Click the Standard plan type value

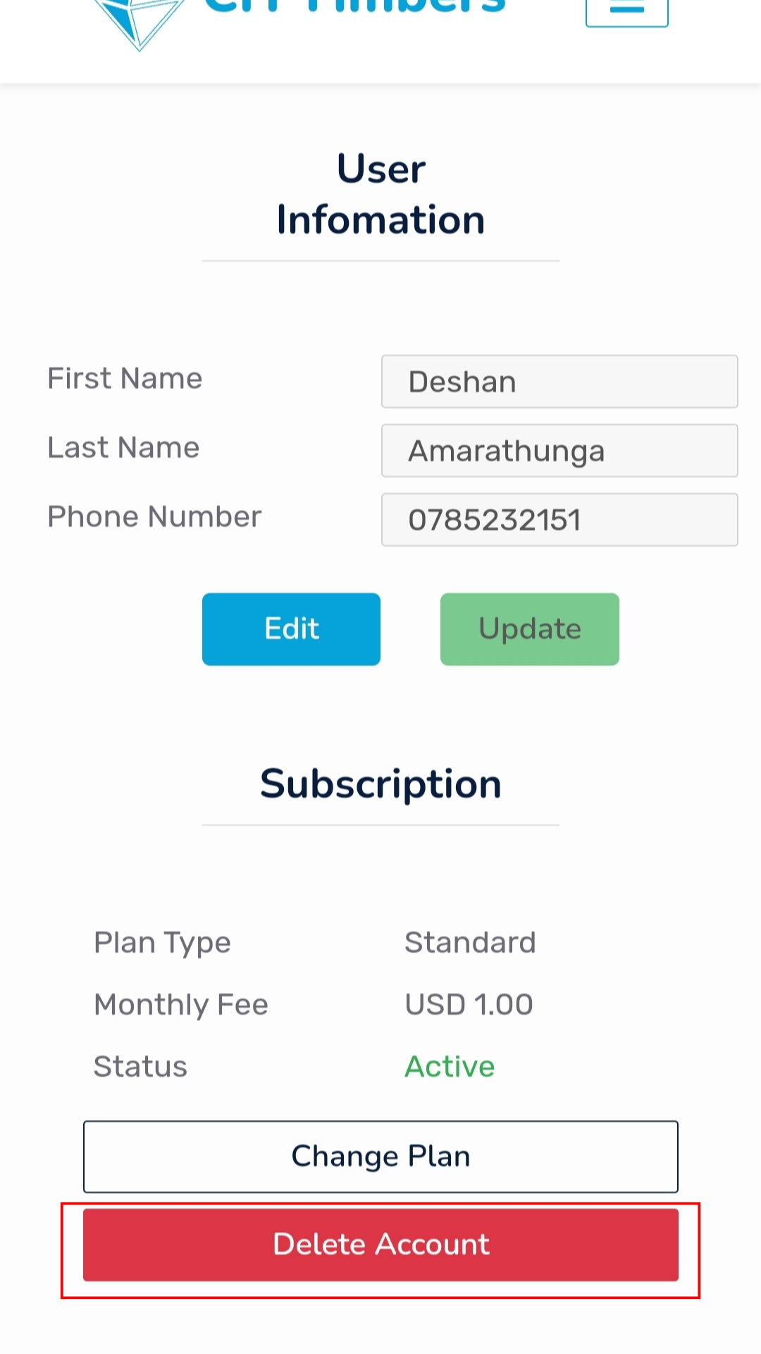click(x=470, y=943)
